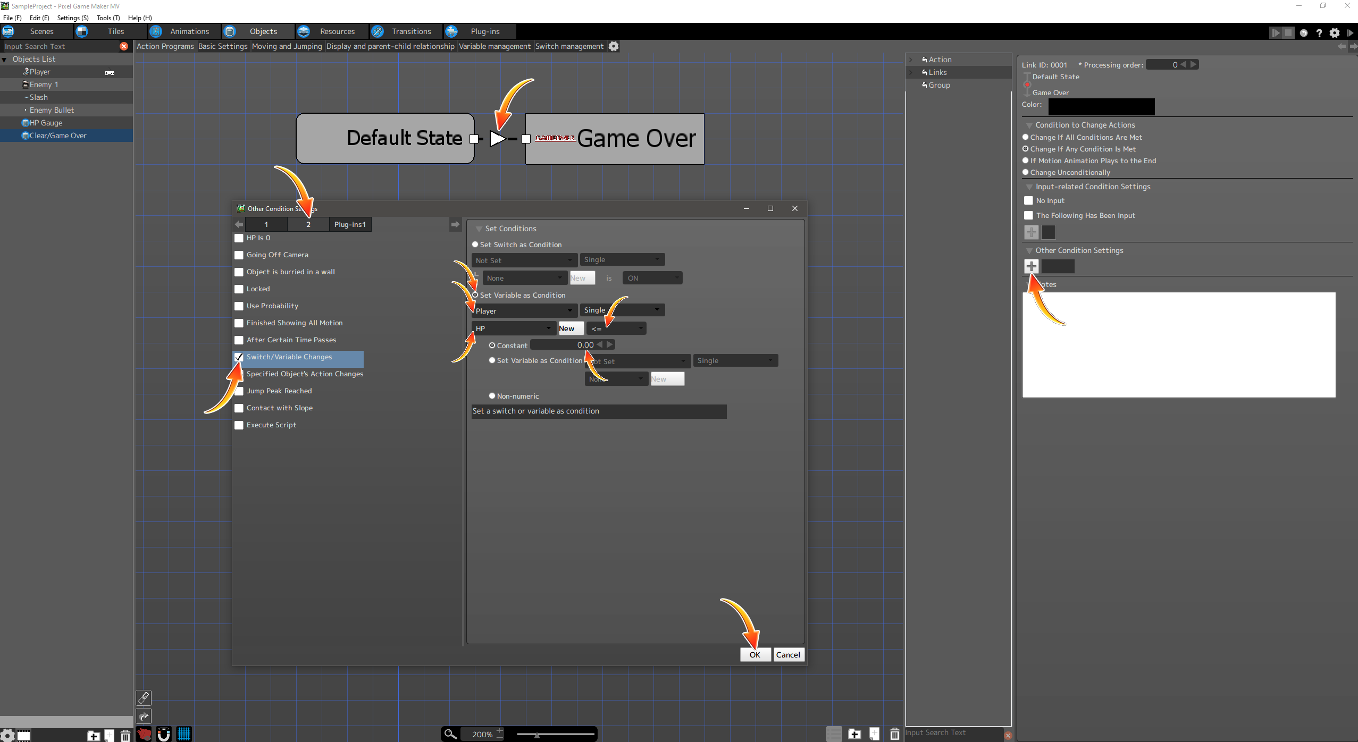Click the Cancel button in the dialog

788,655
